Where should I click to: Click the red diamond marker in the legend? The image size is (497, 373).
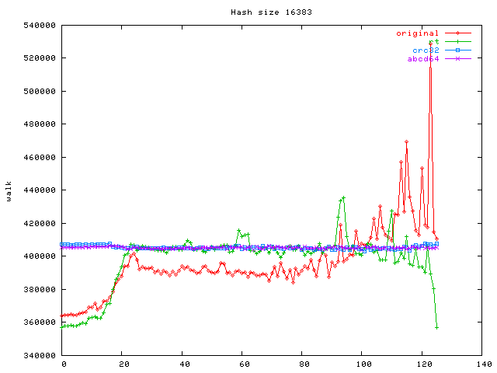(458, 33)
